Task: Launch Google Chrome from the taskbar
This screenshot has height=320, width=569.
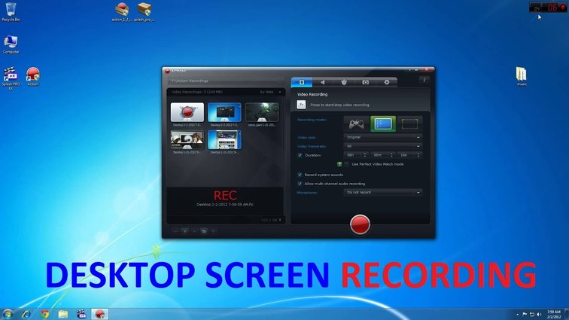Action: coord(45,314)
